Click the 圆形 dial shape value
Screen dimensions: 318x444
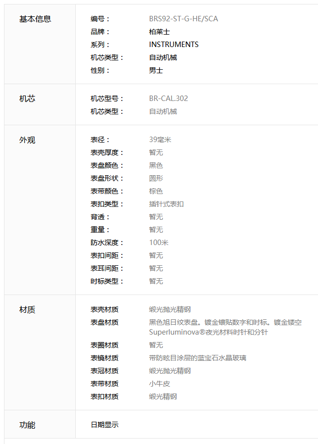tap(156, 178)
